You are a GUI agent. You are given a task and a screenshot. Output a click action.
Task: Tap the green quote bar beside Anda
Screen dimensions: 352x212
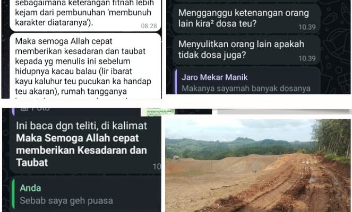tap(13, 194)
